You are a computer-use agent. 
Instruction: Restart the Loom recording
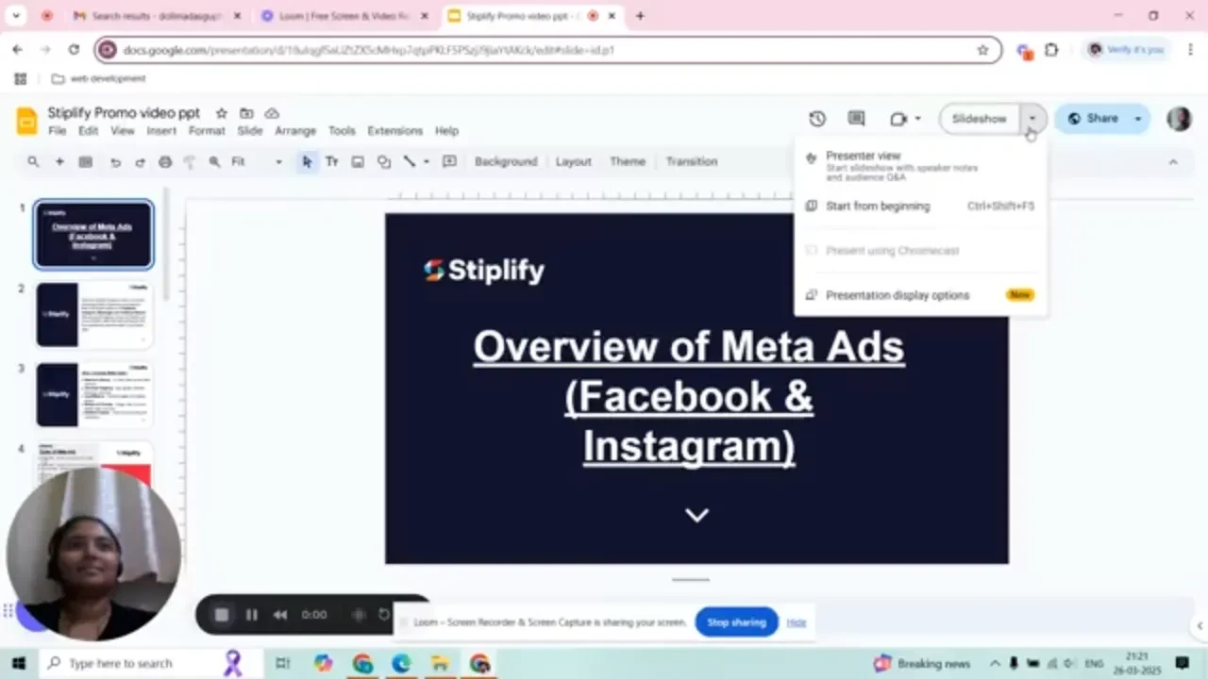[384, 615]
